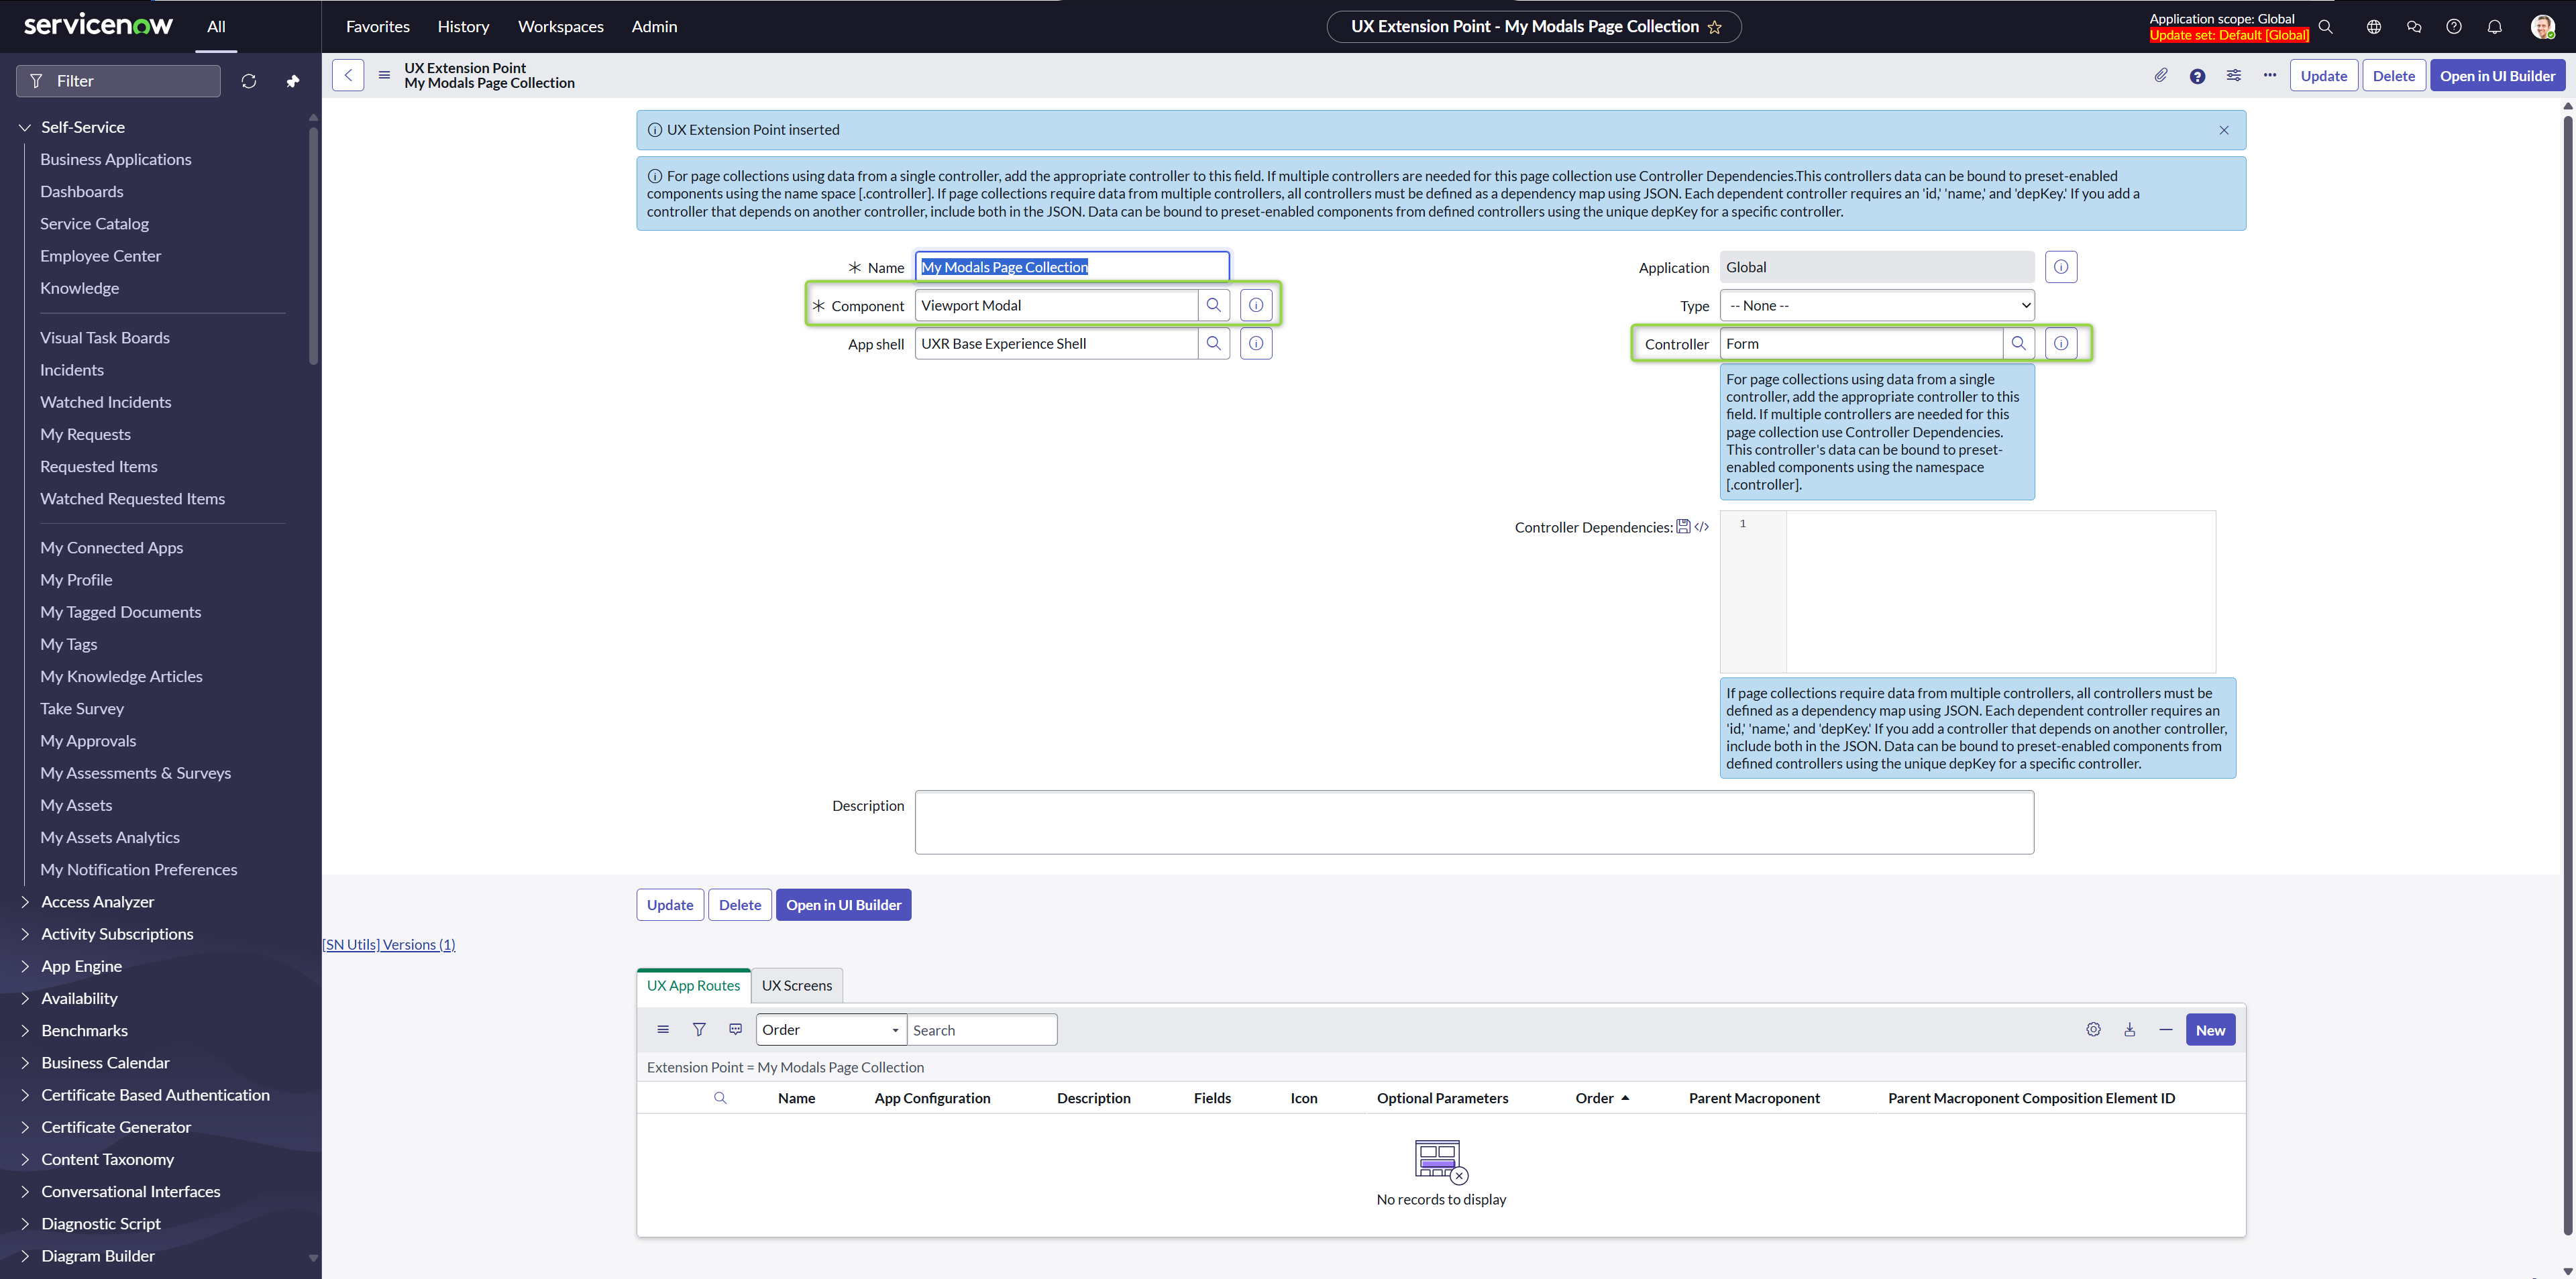
Task: Click the back arrow on form header
Action: 348,75
